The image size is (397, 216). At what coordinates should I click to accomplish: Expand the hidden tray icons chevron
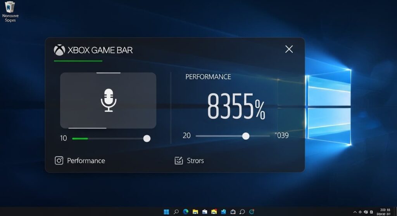click(355, 212)
